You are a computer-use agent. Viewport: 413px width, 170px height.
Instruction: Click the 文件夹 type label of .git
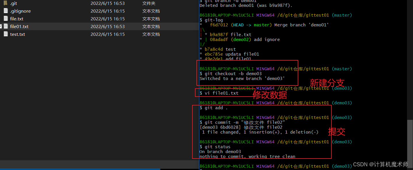click(149, 3)
